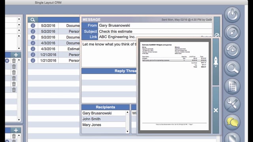
Task: Open info for first 5/2/2016 Document row
Action: (33, 26)
